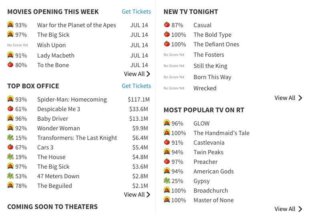Screen dimensions: 317x213
Task: Click the certified fresh icon beside GLOW
Action: coord(167,123)
